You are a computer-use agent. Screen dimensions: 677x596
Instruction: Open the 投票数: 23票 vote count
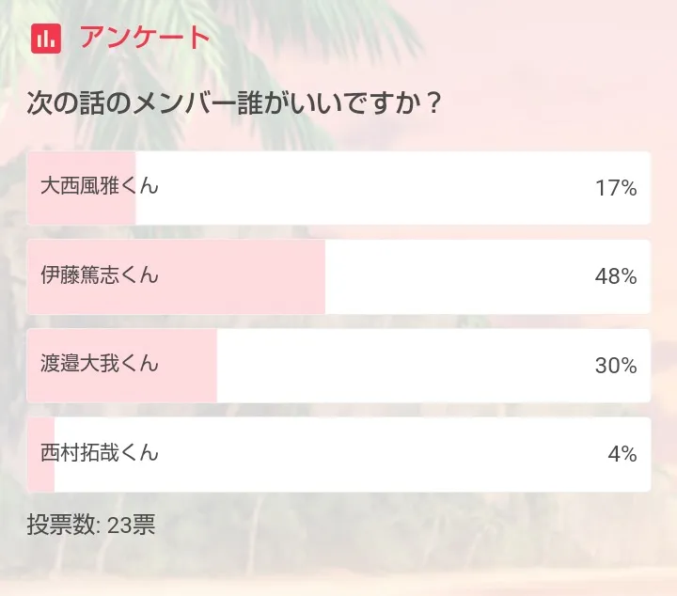coord(90,525)
